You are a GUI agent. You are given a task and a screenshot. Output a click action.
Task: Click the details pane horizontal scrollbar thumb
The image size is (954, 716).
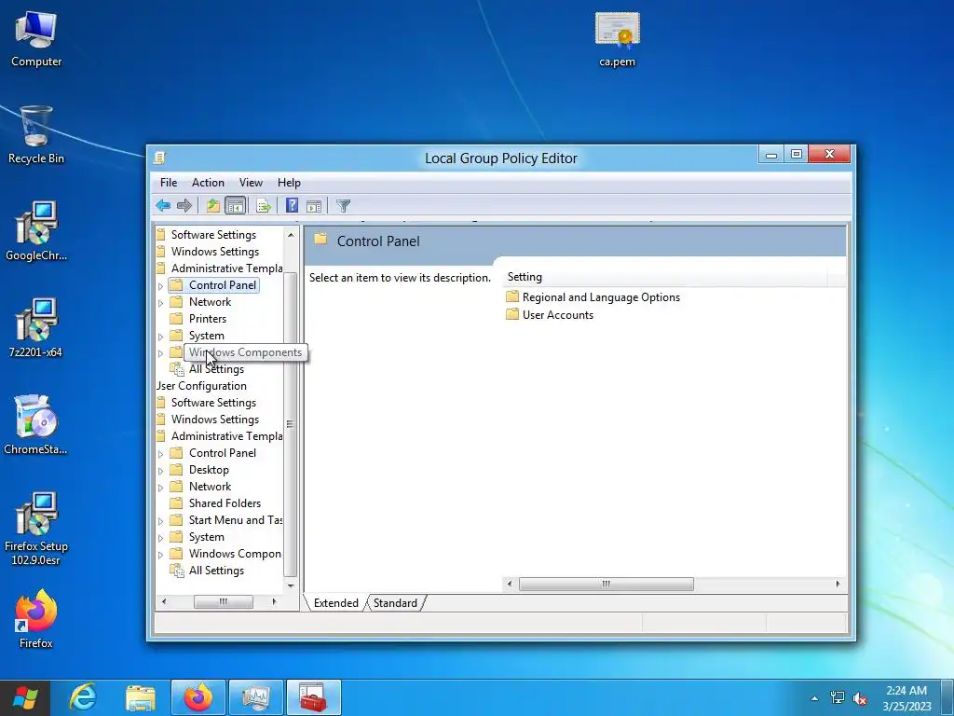tap(606, 584)
